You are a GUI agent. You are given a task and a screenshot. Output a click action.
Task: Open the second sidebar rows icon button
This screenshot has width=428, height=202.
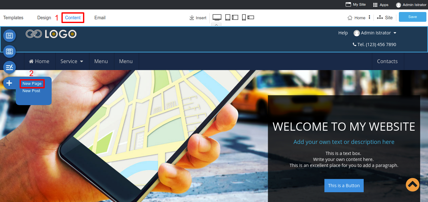(10, 51)
